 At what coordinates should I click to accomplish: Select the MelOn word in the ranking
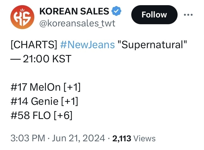point(45,87)
